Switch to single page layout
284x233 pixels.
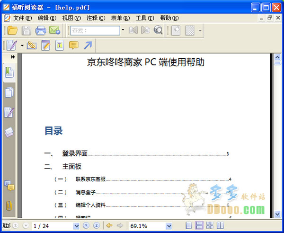click(188, 226)
